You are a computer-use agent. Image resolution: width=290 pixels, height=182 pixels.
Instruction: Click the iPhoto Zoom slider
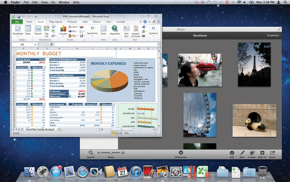point(111,153)
